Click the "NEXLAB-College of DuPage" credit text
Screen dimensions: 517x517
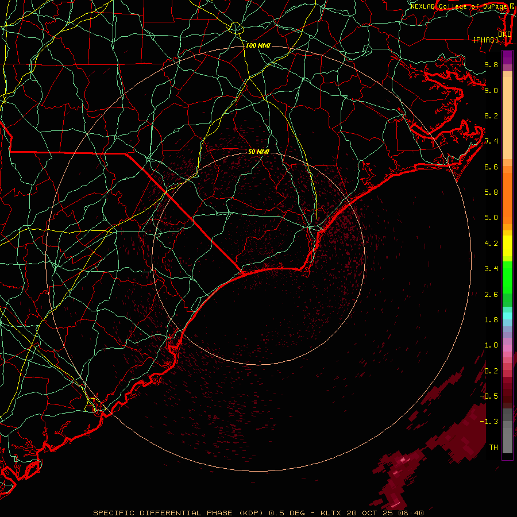click(x=458, y=6)
